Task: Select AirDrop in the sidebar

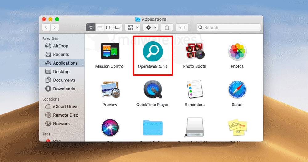Action: (x=62, y=46)
